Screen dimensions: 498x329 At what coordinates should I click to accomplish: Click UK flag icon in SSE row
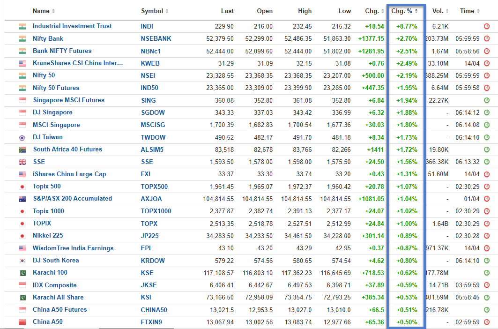tap(22, 162)
